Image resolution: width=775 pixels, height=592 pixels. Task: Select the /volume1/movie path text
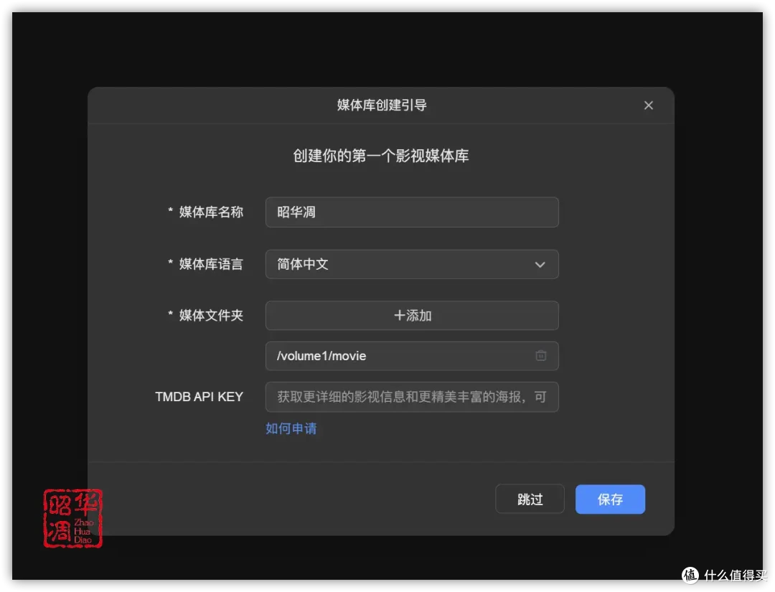coord(321,356)
